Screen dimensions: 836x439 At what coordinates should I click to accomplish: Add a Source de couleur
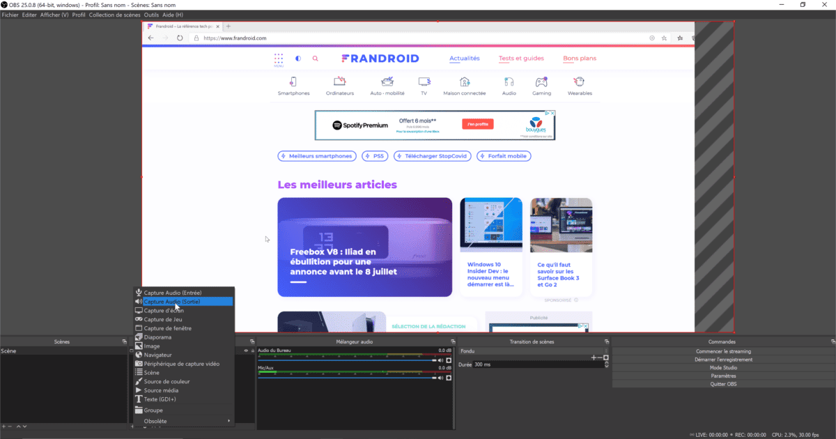click(x=167, y=381)
